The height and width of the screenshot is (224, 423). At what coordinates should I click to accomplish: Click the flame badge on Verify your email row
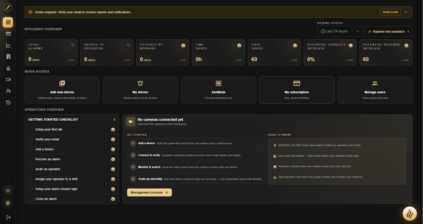click(x=113, y=139)
